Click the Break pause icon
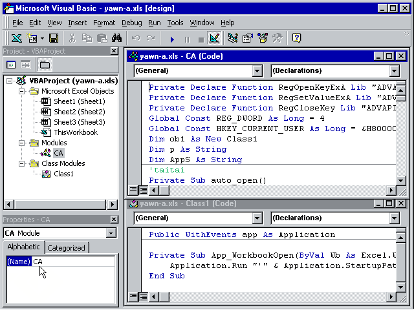This screenshot has height=310, width=414. [187, 39]
